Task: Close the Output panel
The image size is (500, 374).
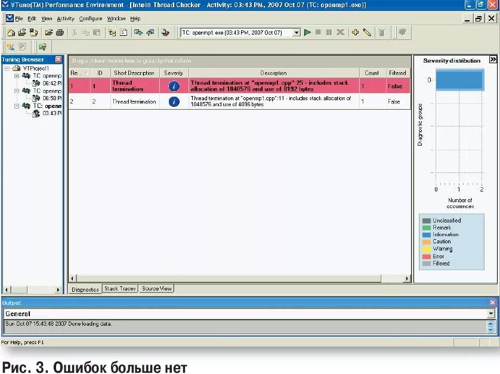Action: pyautogui.click(x=493, y=302)
